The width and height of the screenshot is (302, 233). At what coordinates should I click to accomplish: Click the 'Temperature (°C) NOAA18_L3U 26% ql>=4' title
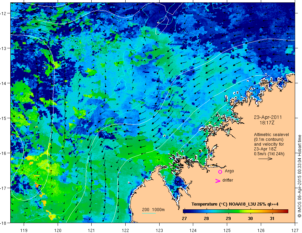pos(235,204)
